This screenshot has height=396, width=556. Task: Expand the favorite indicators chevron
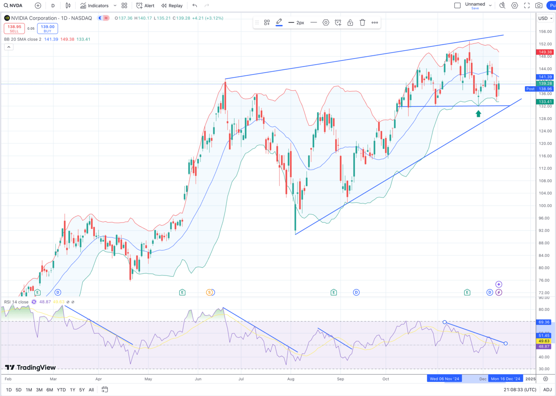pos(115,6)
